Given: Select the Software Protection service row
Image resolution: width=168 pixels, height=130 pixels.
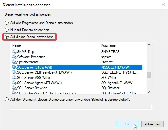Looking at the screenshot, I should (x=77, y=57).
